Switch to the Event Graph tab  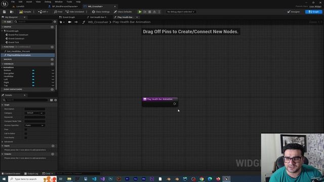coord(67,17)
